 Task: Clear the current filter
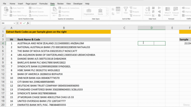pos(133,8)
